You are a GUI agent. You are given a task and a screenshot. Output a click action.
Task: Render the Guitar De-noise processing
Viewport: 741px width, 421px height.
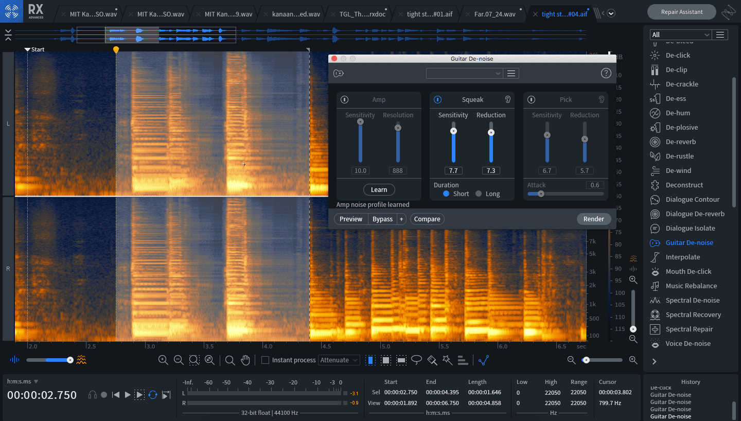coord(593,219)
